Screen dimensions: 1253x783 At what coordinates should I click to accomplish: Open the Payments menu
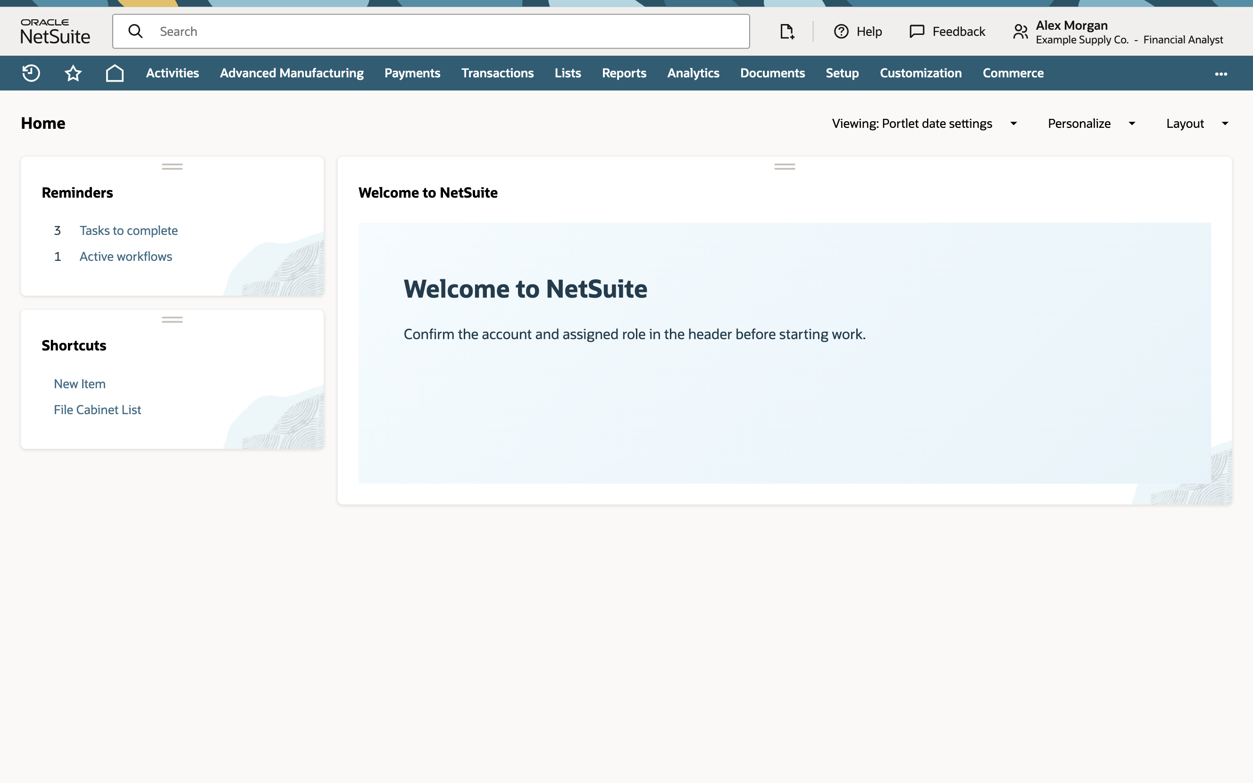point(412,73)
